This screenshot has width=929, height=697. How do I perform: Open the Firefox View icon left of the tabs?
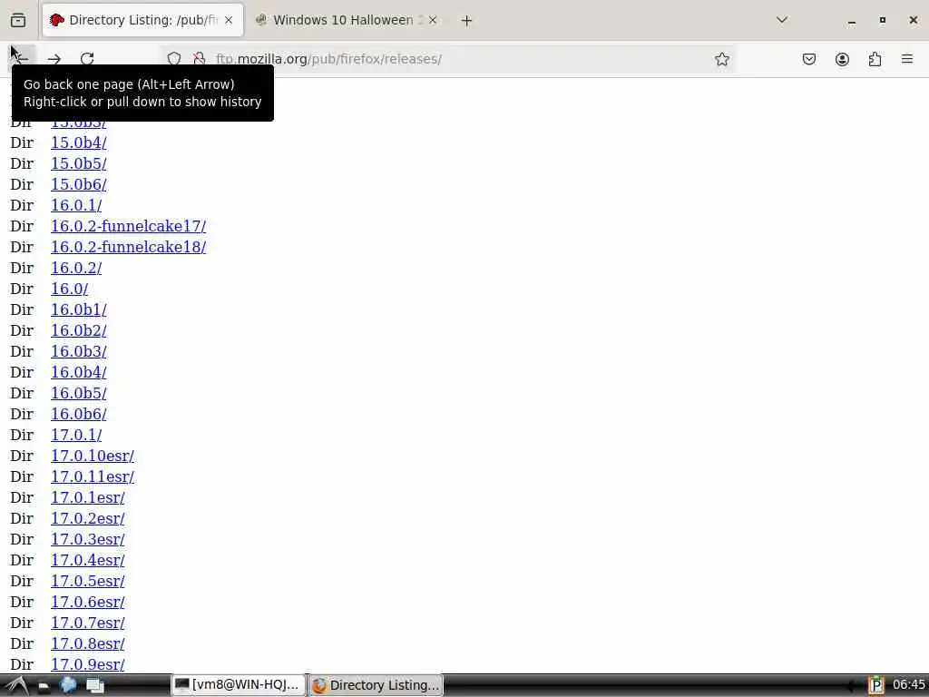coord(18,20)
